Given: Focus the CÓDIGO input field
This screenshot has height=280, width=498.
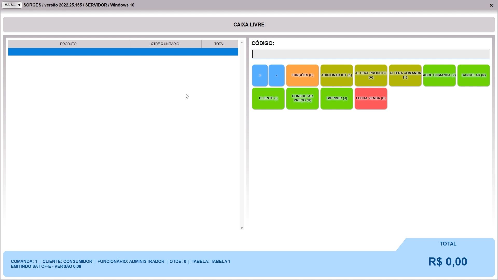Looking at the screenshot, I should 370,54.
